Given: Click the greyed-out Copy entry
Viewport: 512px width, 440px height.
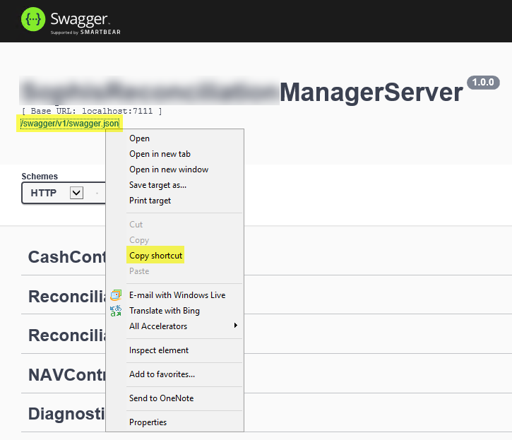Looking at the screenshot, I should (139, 240).
